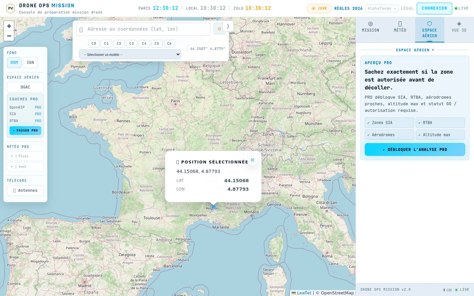
Task: Toggle the Antennes telecom layer
Action: pos(25,190)
